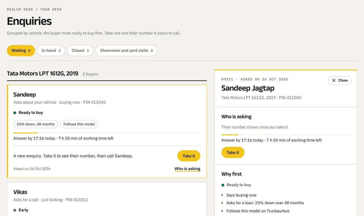
Task: Click Says buying now reason
Action: 241,195
